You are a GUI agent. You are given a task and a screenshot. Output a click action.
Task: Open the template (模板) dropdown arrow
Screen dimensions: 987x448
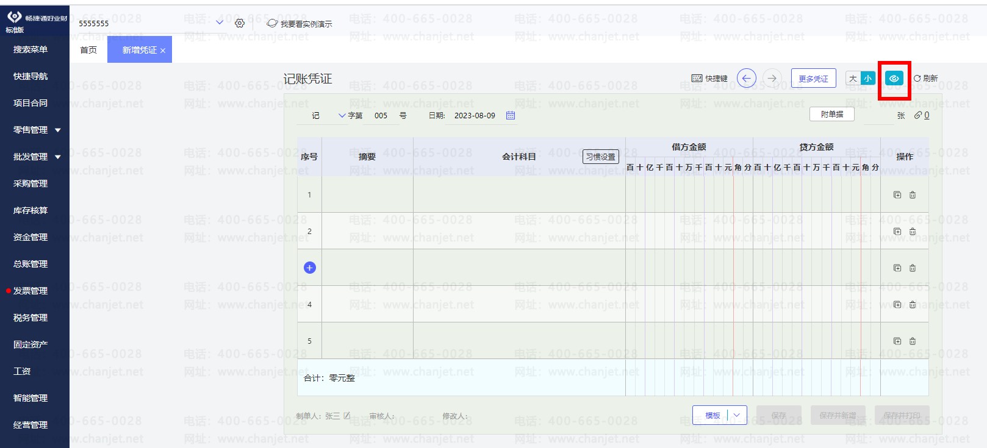[737, 415]
